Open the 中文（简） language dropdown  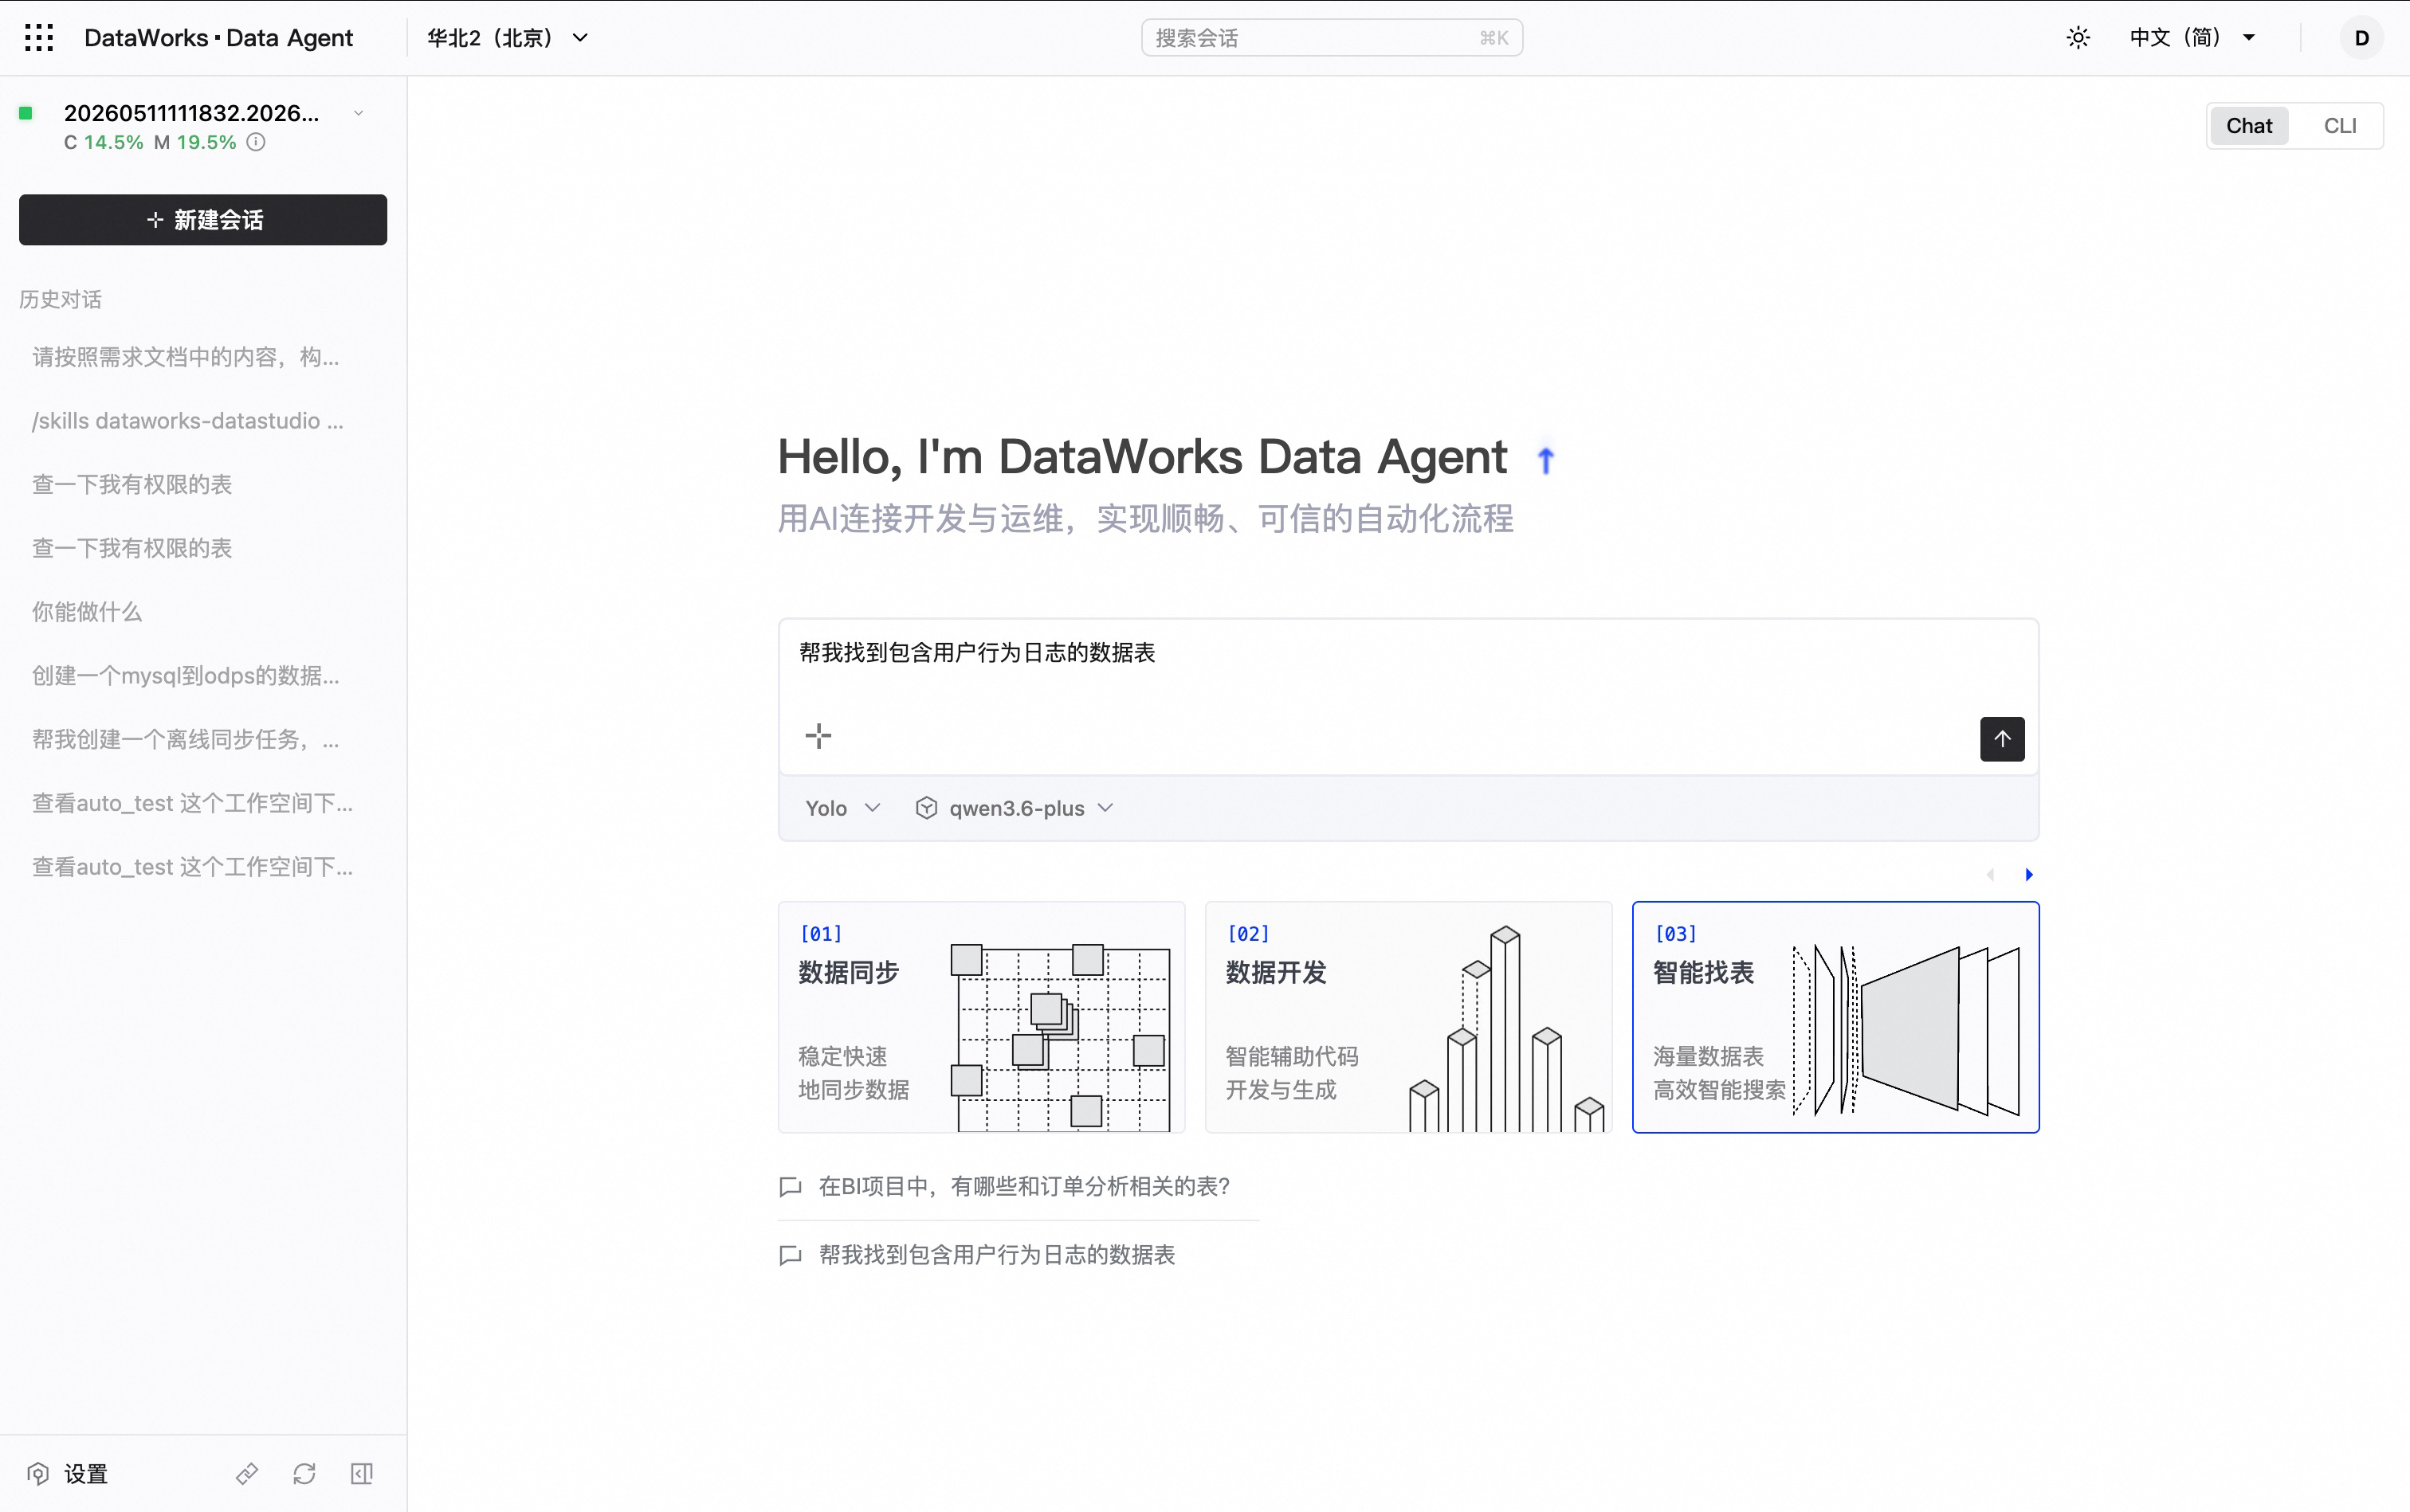(2193, 38)
